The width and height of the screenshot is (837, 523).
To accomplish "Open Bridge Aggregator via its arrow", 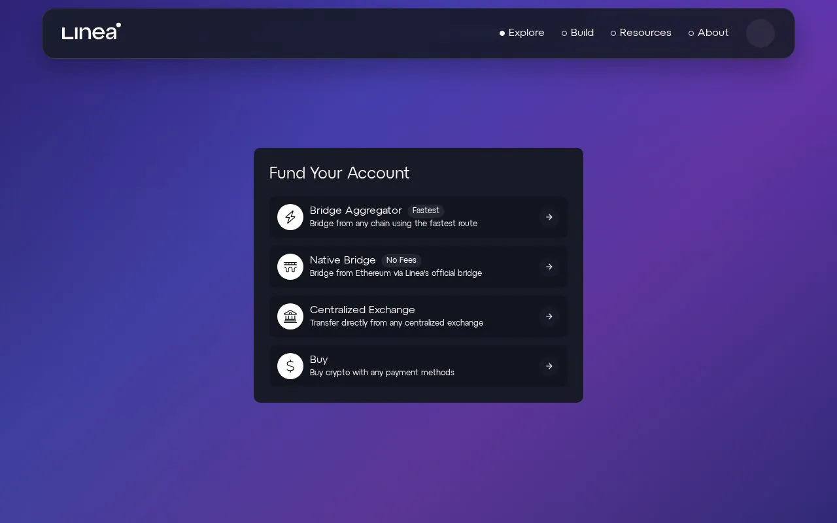I will tap(549, 217).
